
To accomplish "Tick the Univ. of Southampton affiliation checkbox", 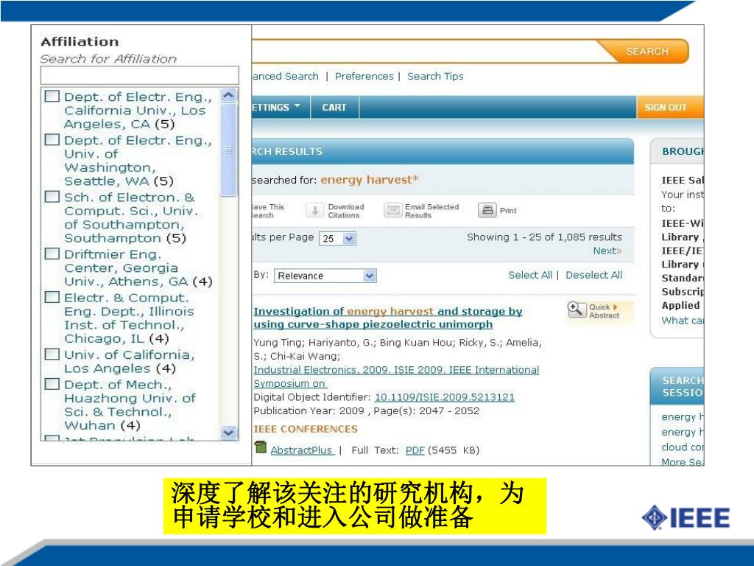I will click(x=52, y=196).
